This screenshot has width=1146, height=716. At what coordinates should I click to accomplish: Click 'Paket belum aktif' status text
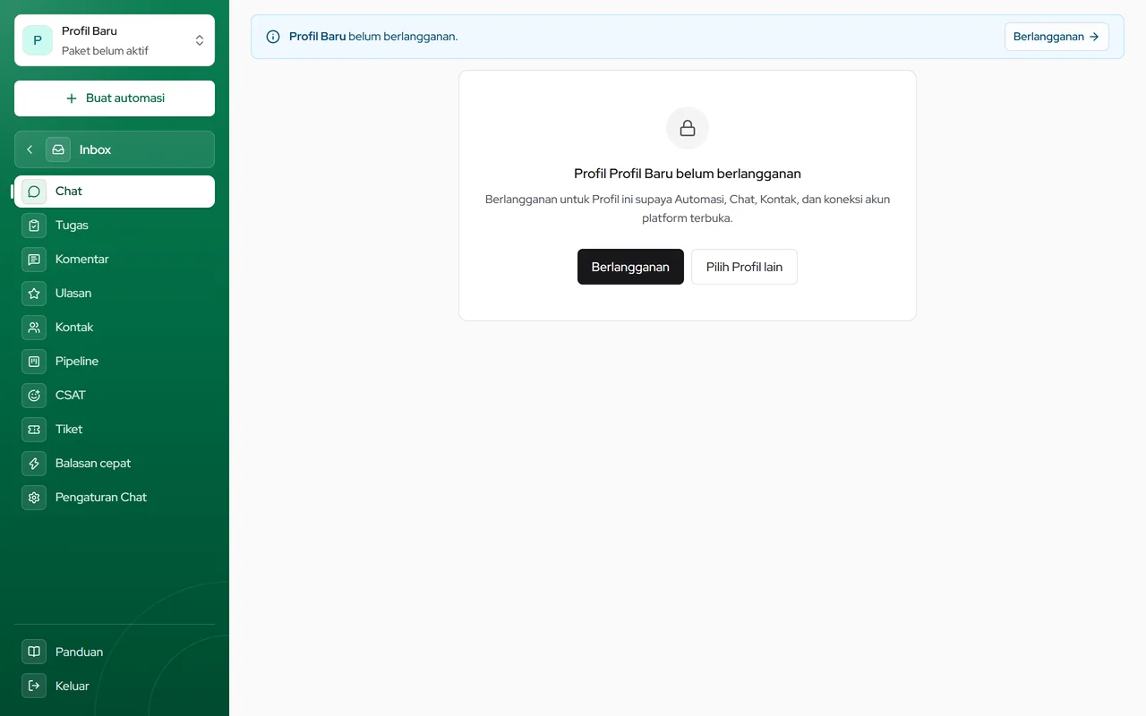(106, 51)
